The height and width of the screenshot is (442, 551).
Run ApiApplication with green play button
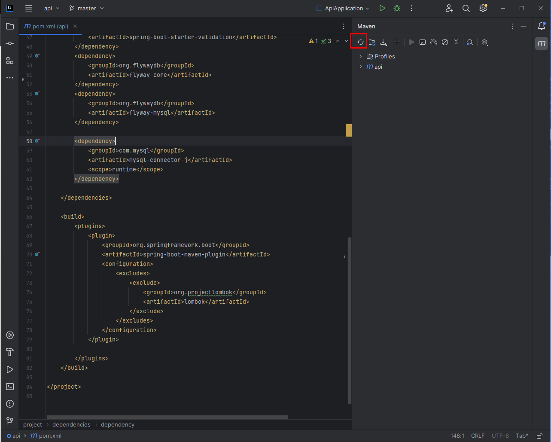tap(382, 8)
